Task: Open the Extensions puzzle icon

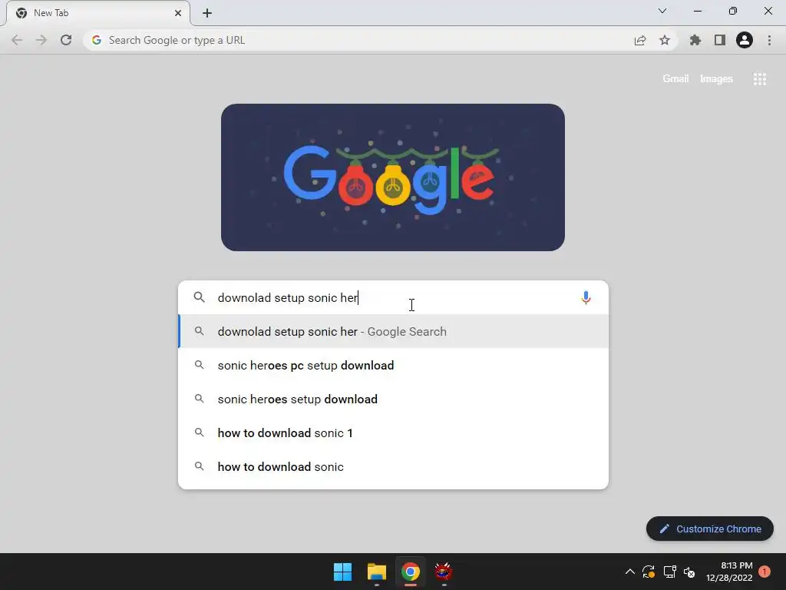Action: (695, 40)
